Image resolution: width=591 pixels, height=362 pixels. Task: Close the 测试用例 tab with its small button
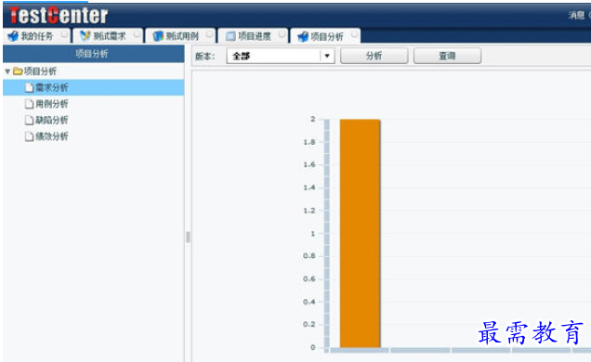coord(210,34)
